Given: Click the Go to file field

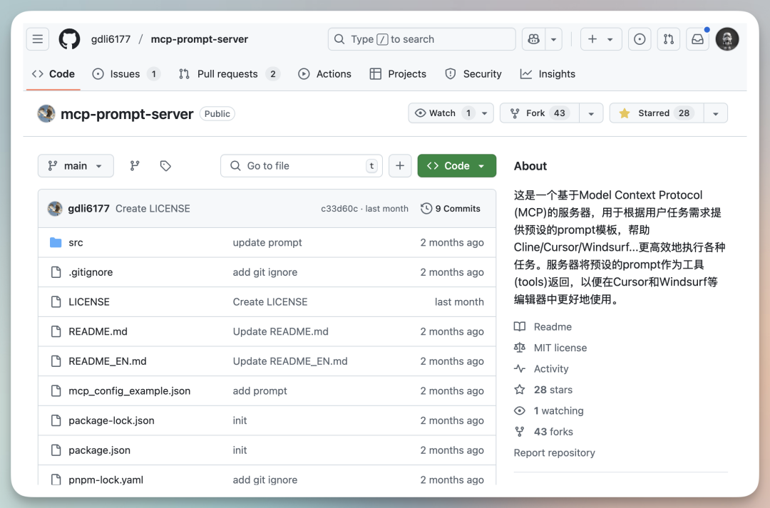Looking at the screenshot, I should pos(302,166).
